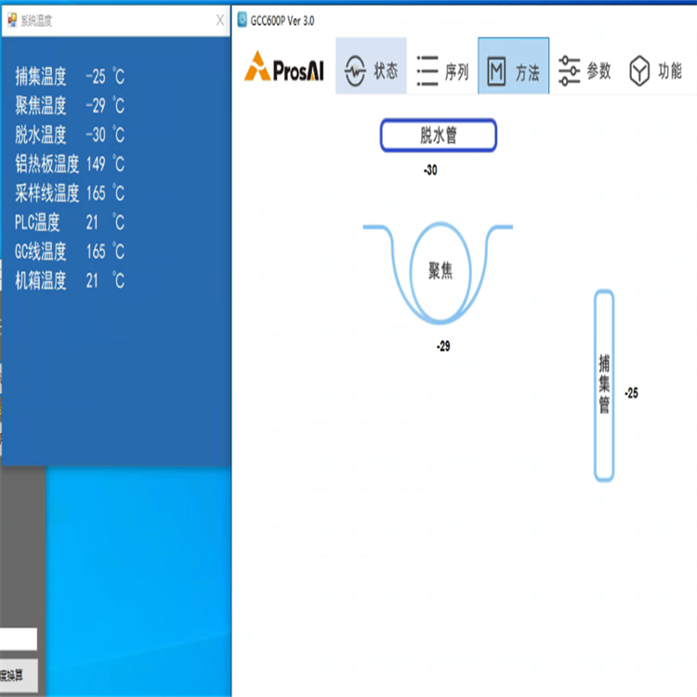Select the 脱水管 component box

pos(438,136)
